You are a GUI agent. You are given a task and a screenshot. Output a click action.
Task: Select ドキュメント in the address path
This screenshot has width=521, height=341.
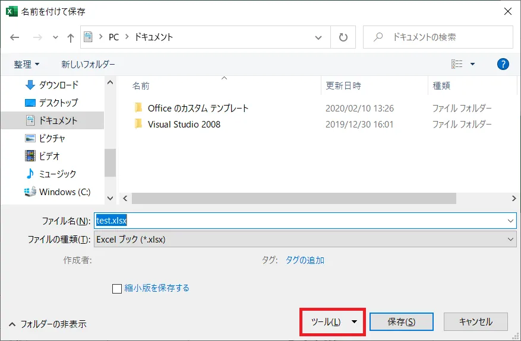[x=153, y=37]
